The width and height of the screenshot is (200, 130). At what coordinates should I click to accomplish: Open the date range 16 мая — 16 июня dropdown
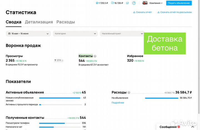28,34
